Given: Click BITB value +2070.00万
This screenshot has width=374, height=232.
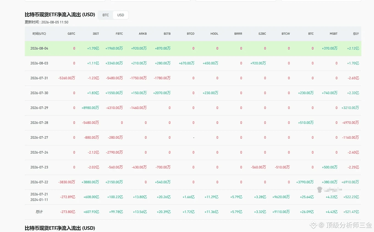Looking at the screenshot, I should point(162,93).
